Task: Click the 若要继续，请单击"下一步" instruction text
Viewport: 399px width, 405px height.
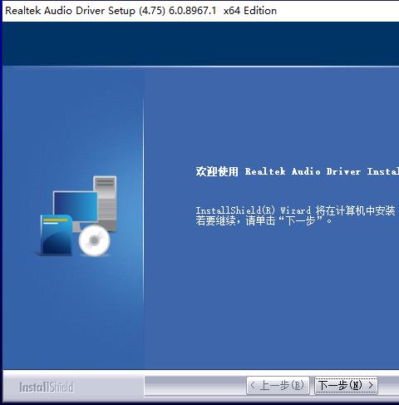Action: [x=264, y=221]
